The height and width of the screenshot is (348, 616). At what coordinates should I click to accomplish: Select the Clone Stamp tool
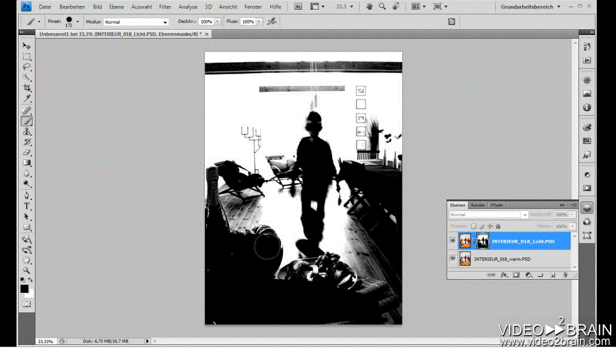coord(27,131)
